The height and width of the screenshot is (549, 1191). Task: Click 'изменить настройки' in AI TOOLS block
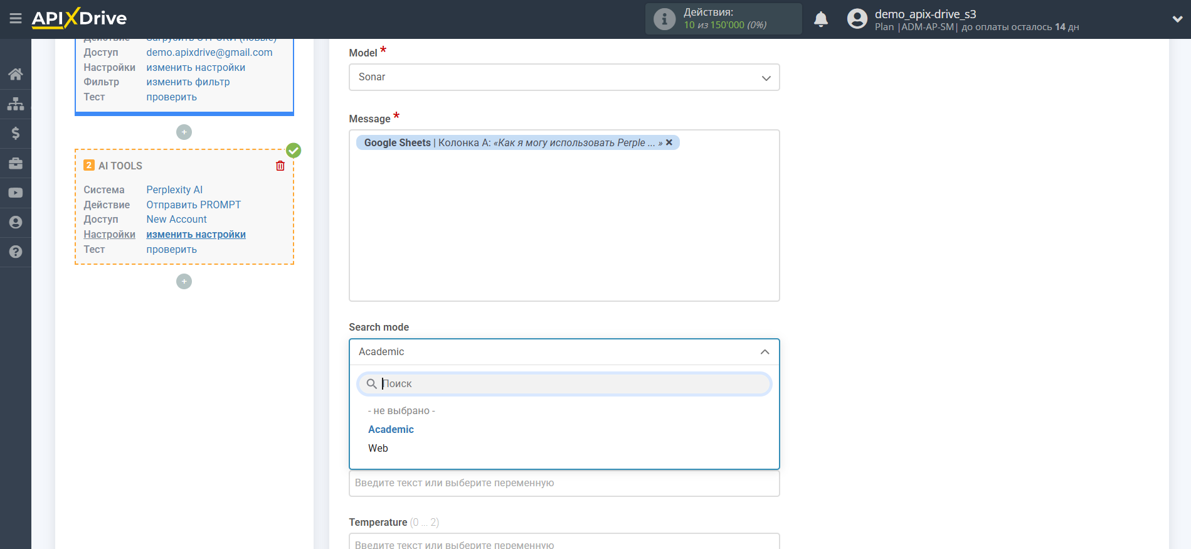196,234
